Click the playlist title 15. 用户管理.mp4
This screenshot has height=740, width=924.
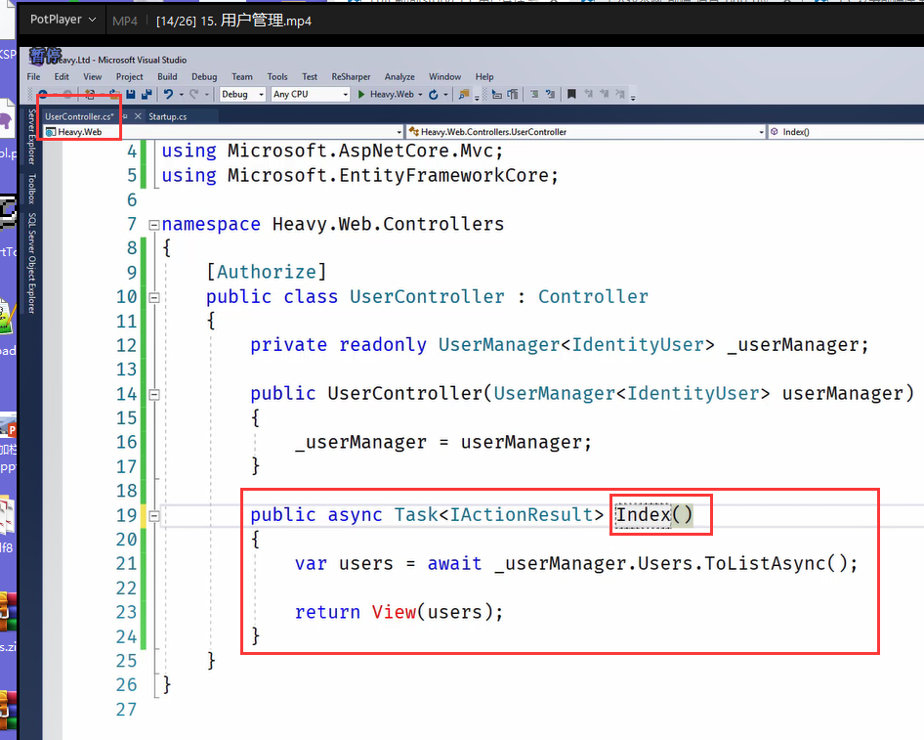point(256,21)
